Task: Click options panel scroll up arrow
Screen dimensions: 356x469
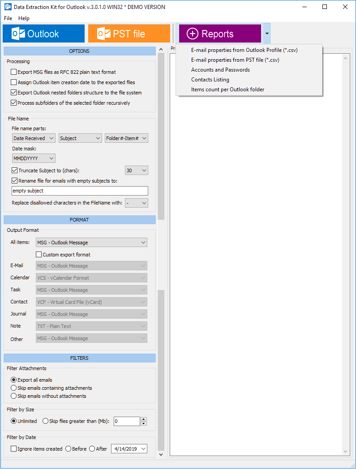Action: 161,49
